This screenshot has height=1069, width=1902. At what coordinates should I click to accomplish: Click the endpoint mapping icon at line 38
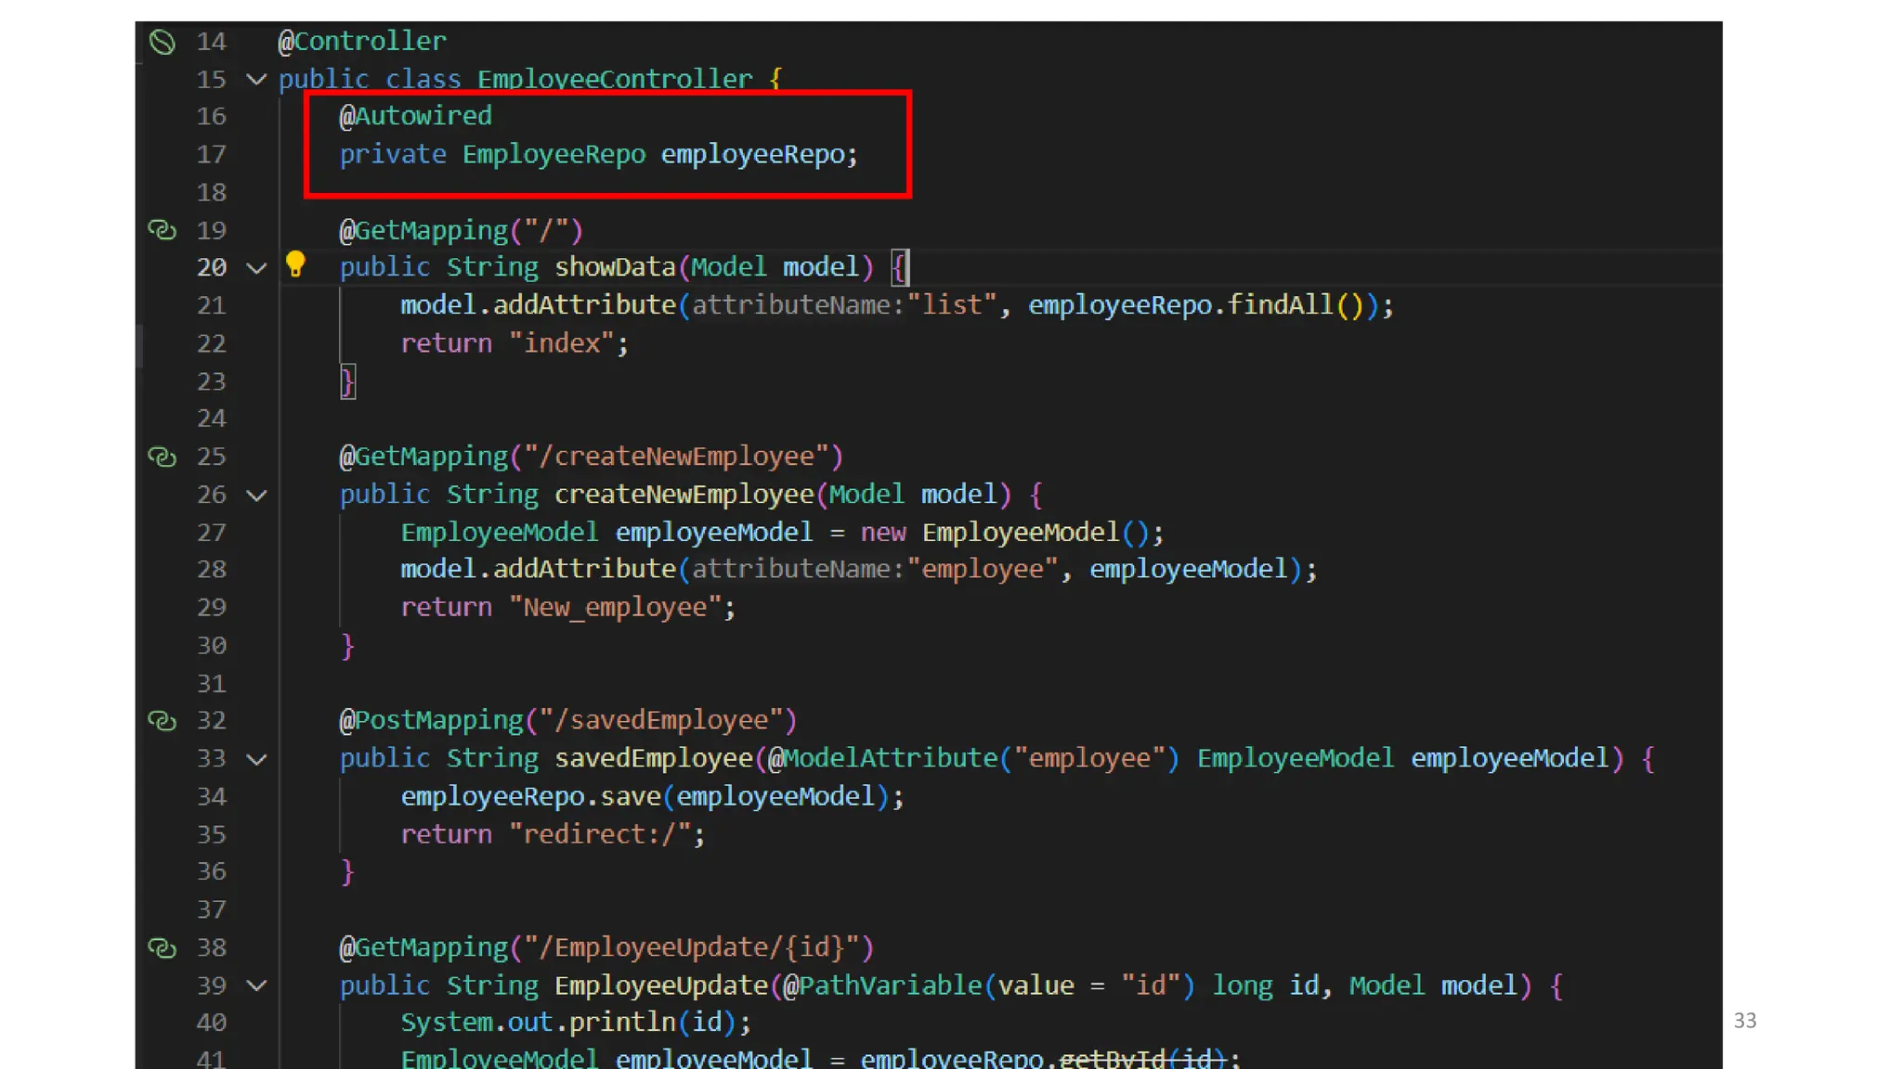coord(162,947)
